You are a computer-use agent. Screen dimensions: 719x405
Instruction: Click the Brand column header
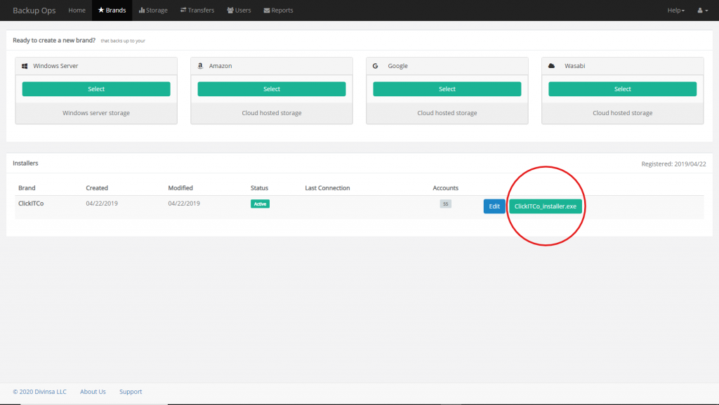point(27,188)
